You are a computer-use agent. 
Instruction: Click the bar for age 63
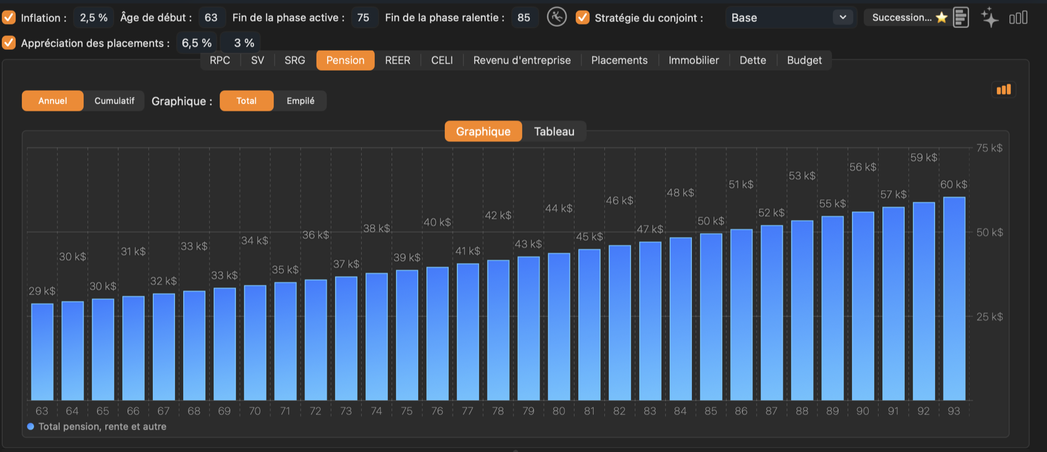42,351
